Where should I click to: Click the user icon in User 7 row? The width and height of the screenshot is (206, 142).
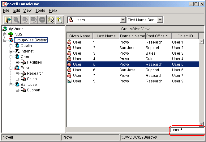69,76
